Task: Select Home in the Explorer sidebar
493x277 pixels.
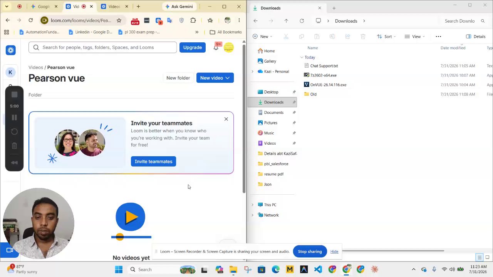Action: point(269,51)
